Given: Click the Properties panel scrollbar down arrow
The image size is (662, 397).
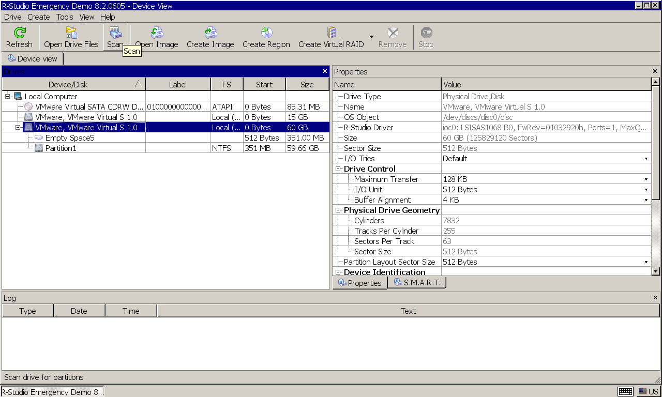Looking at the screenshot, I should point(656,271).
